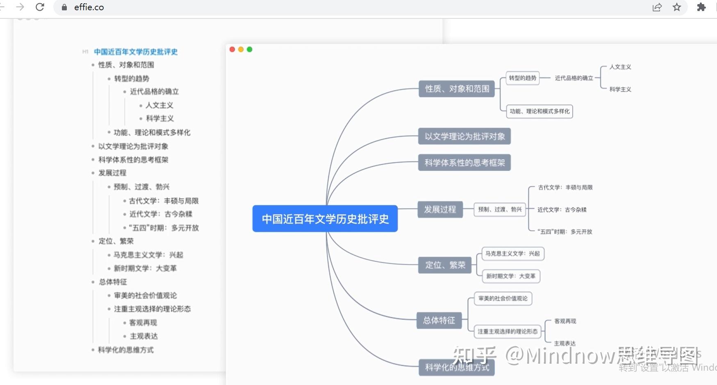The image size is (717, 385).
Task: Select the root node '中国近百年文学历史批评史'
Action: click(x=325, y=219)
